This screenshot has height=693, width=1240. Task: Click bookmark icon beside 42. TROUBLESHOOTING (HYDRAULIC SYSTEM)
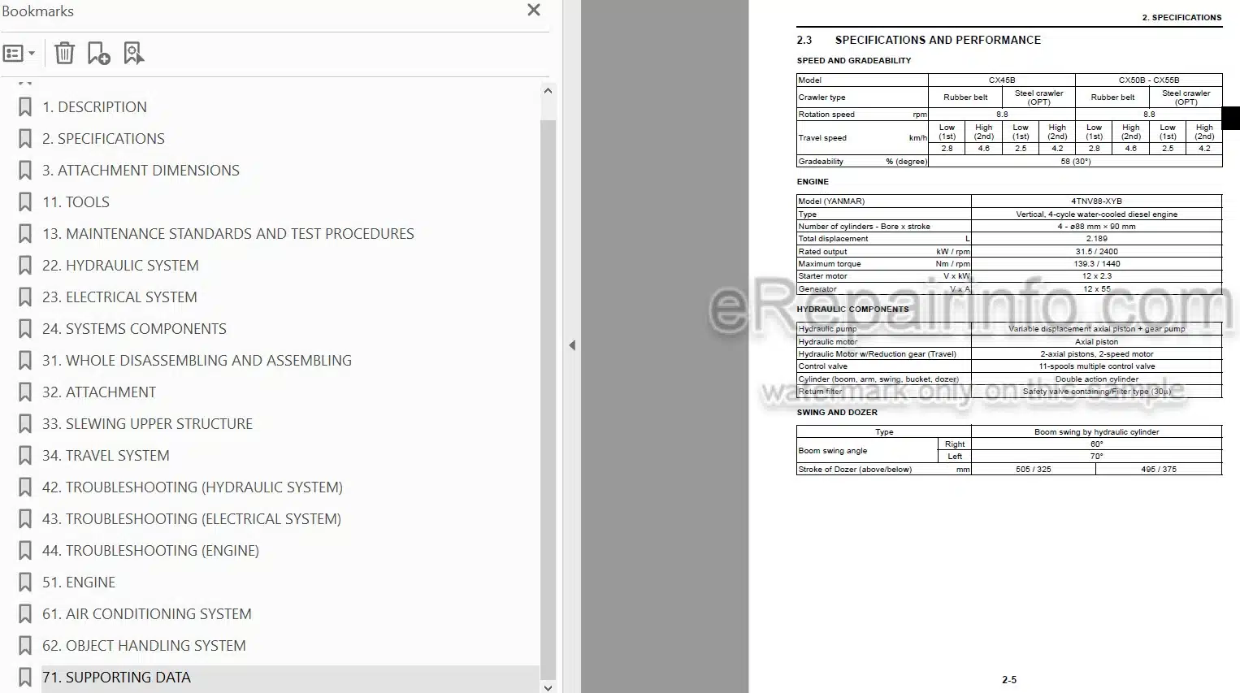coord(25,487)
